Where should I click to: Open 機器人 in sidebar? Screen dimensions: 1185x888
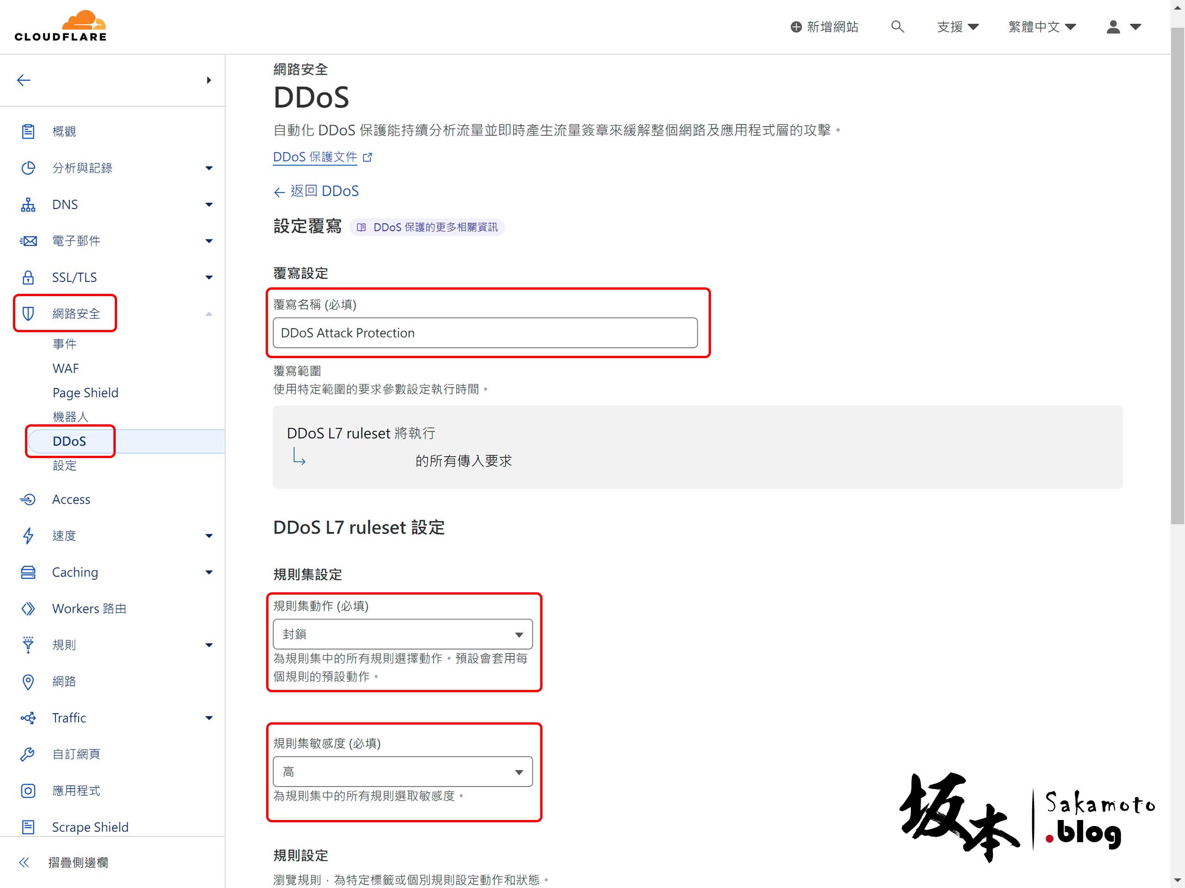pyautogui.click(x=70, y=416)
